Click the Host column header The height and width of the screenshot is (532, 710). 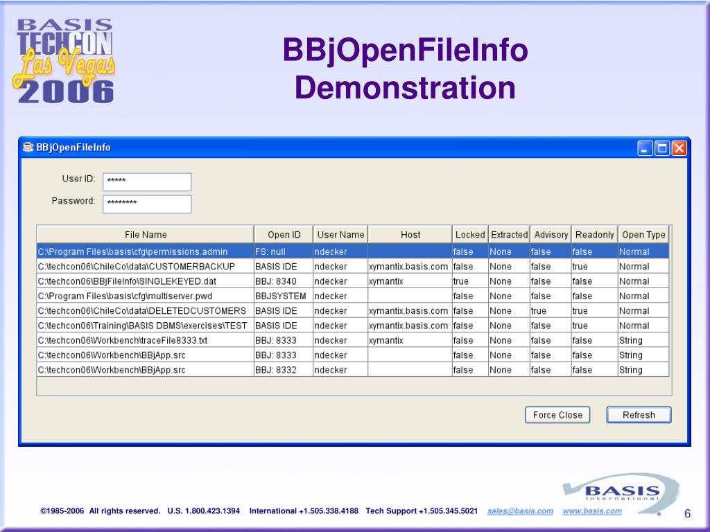410,235
